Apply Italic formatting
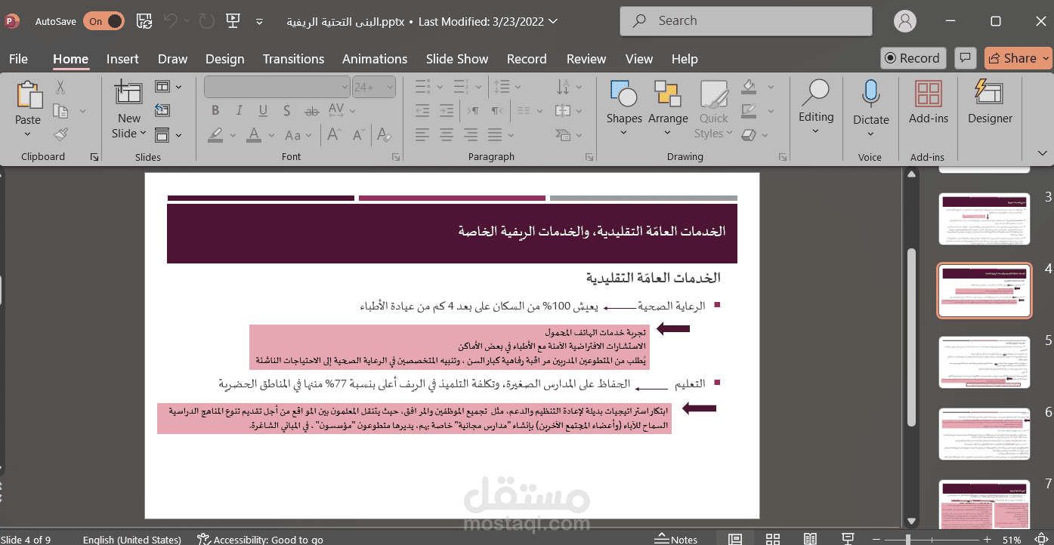The image size is (1054, 545). click(239, 112)
